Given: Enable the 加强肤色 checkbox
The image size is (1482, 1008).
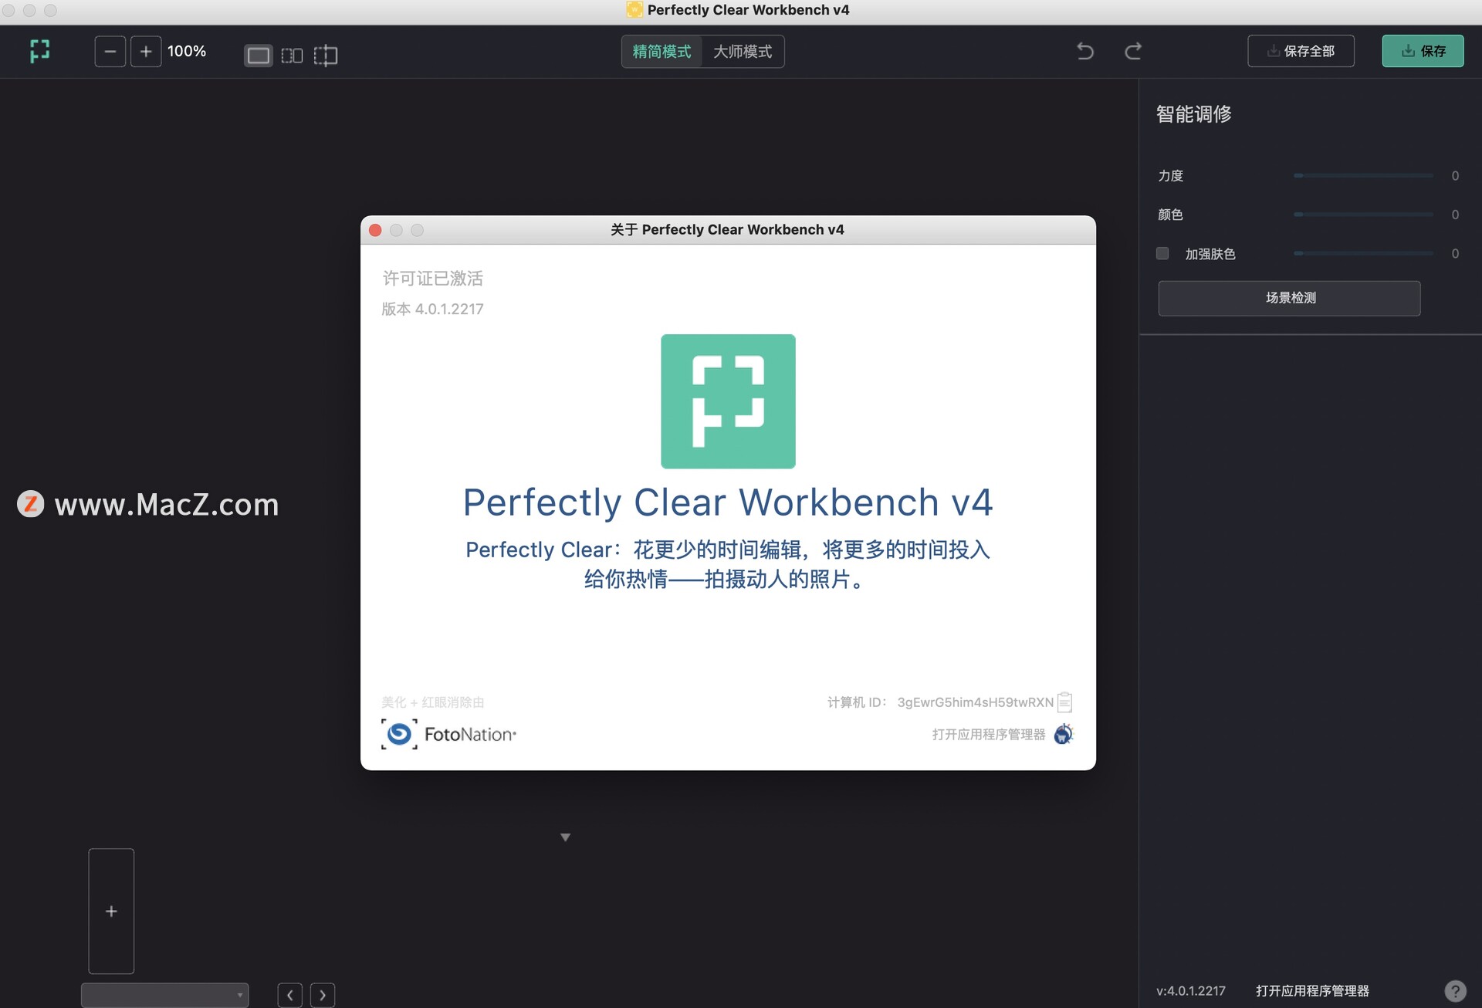Looking at the screenshot, I should coord(1162,253).
